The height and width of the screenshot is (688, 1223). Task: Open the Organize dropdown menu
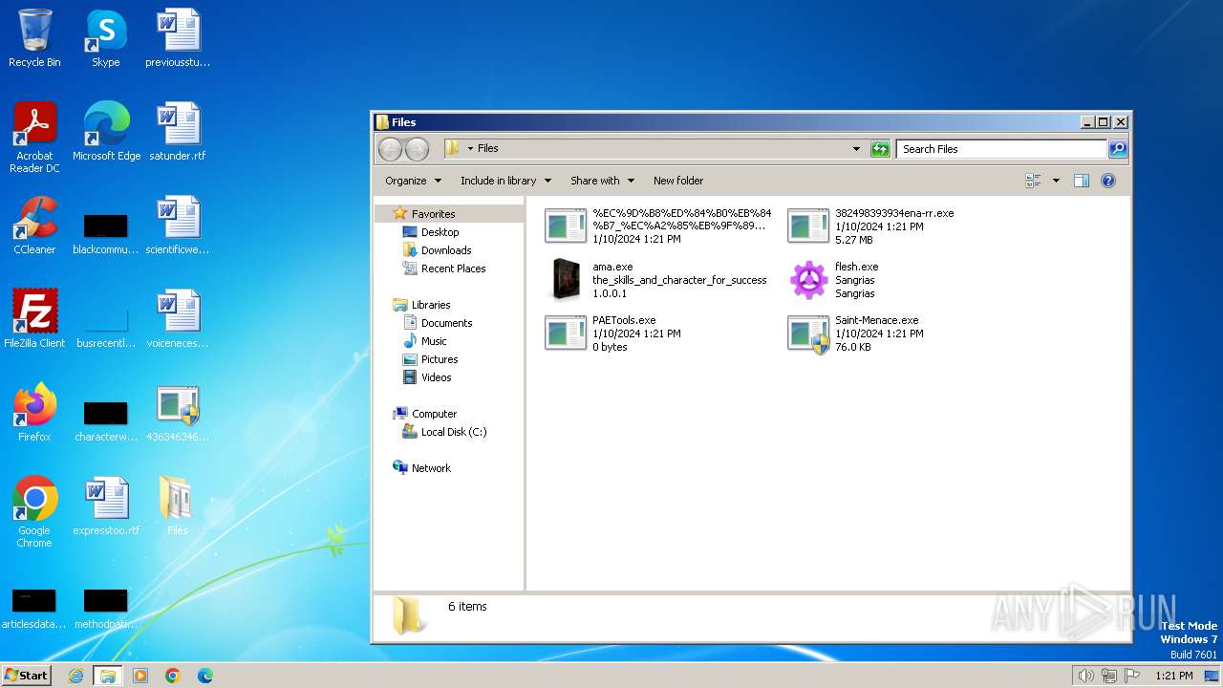click(413, 181)
